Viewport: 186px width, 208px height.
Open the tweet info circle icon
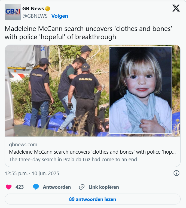click(176, 173)
